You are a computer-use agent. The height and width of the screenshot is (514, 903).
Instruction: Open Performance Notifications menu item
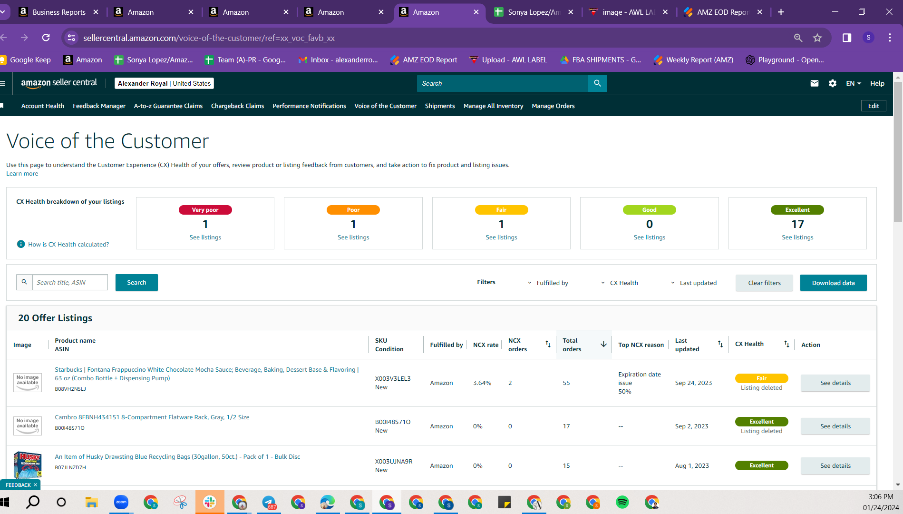click(x=309, y=106)
